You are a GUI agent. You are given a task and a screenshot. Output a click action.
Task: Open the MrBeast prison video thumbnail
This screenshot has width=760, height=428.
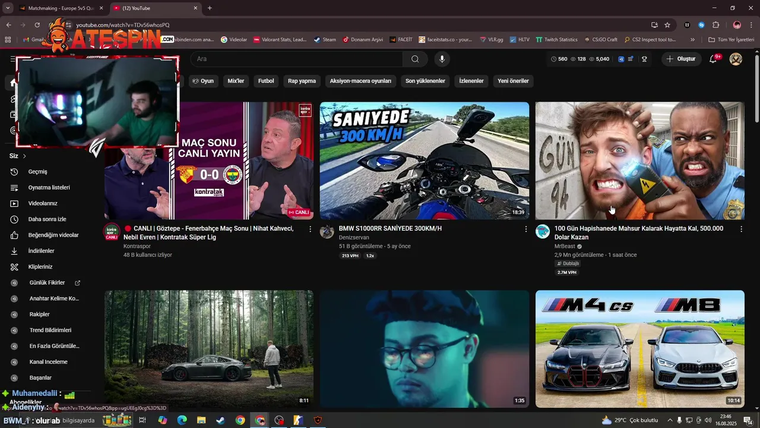pos(639,160)
